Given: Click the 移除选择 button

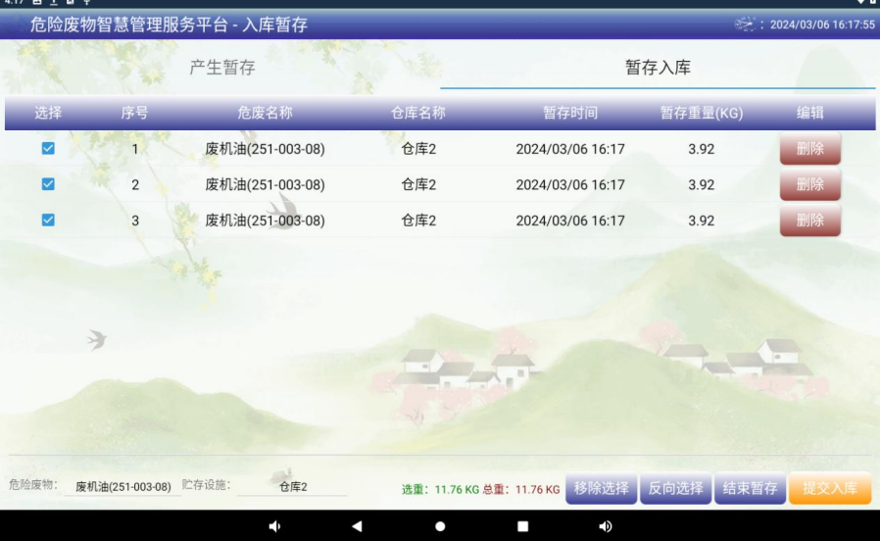Looking at the screenshot, I should (x=601, y=488).
